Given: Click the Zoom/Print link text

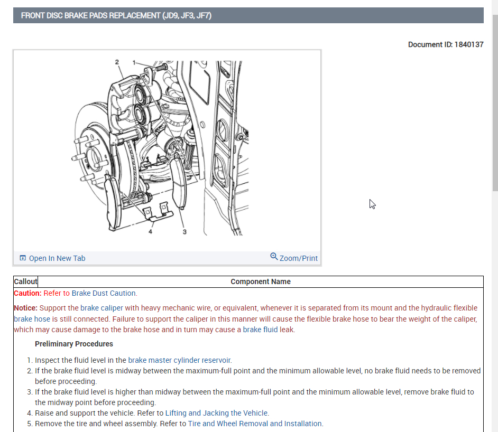Looking at the screenshot, I should tap(299, 258).
